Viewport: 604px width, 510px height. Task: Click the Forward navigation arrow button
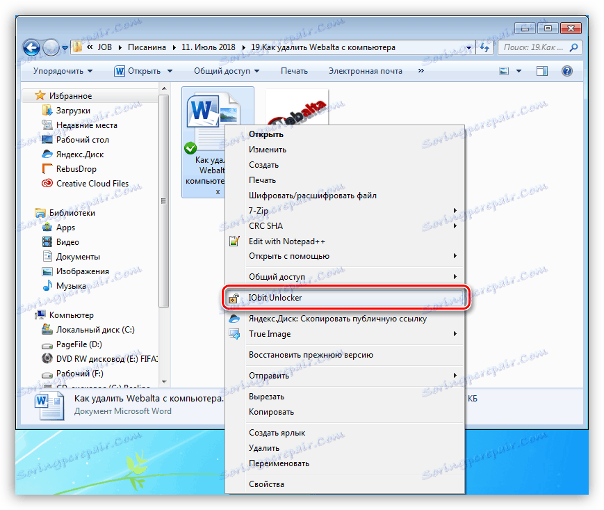tap(51, 48)
